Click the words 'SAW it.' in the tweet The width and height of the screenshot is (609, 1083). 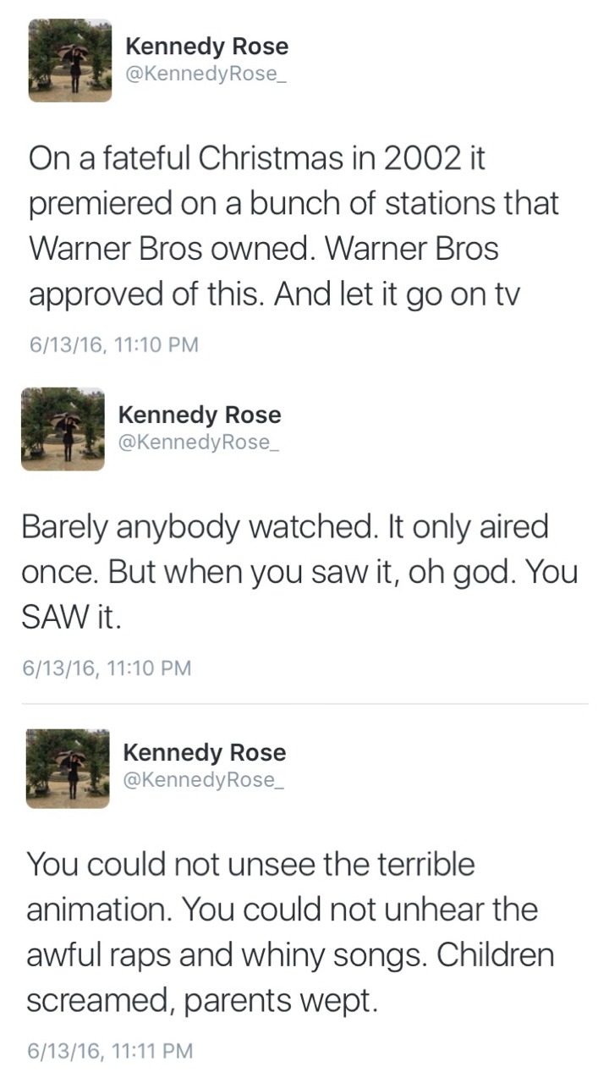[x=71, y=618]
